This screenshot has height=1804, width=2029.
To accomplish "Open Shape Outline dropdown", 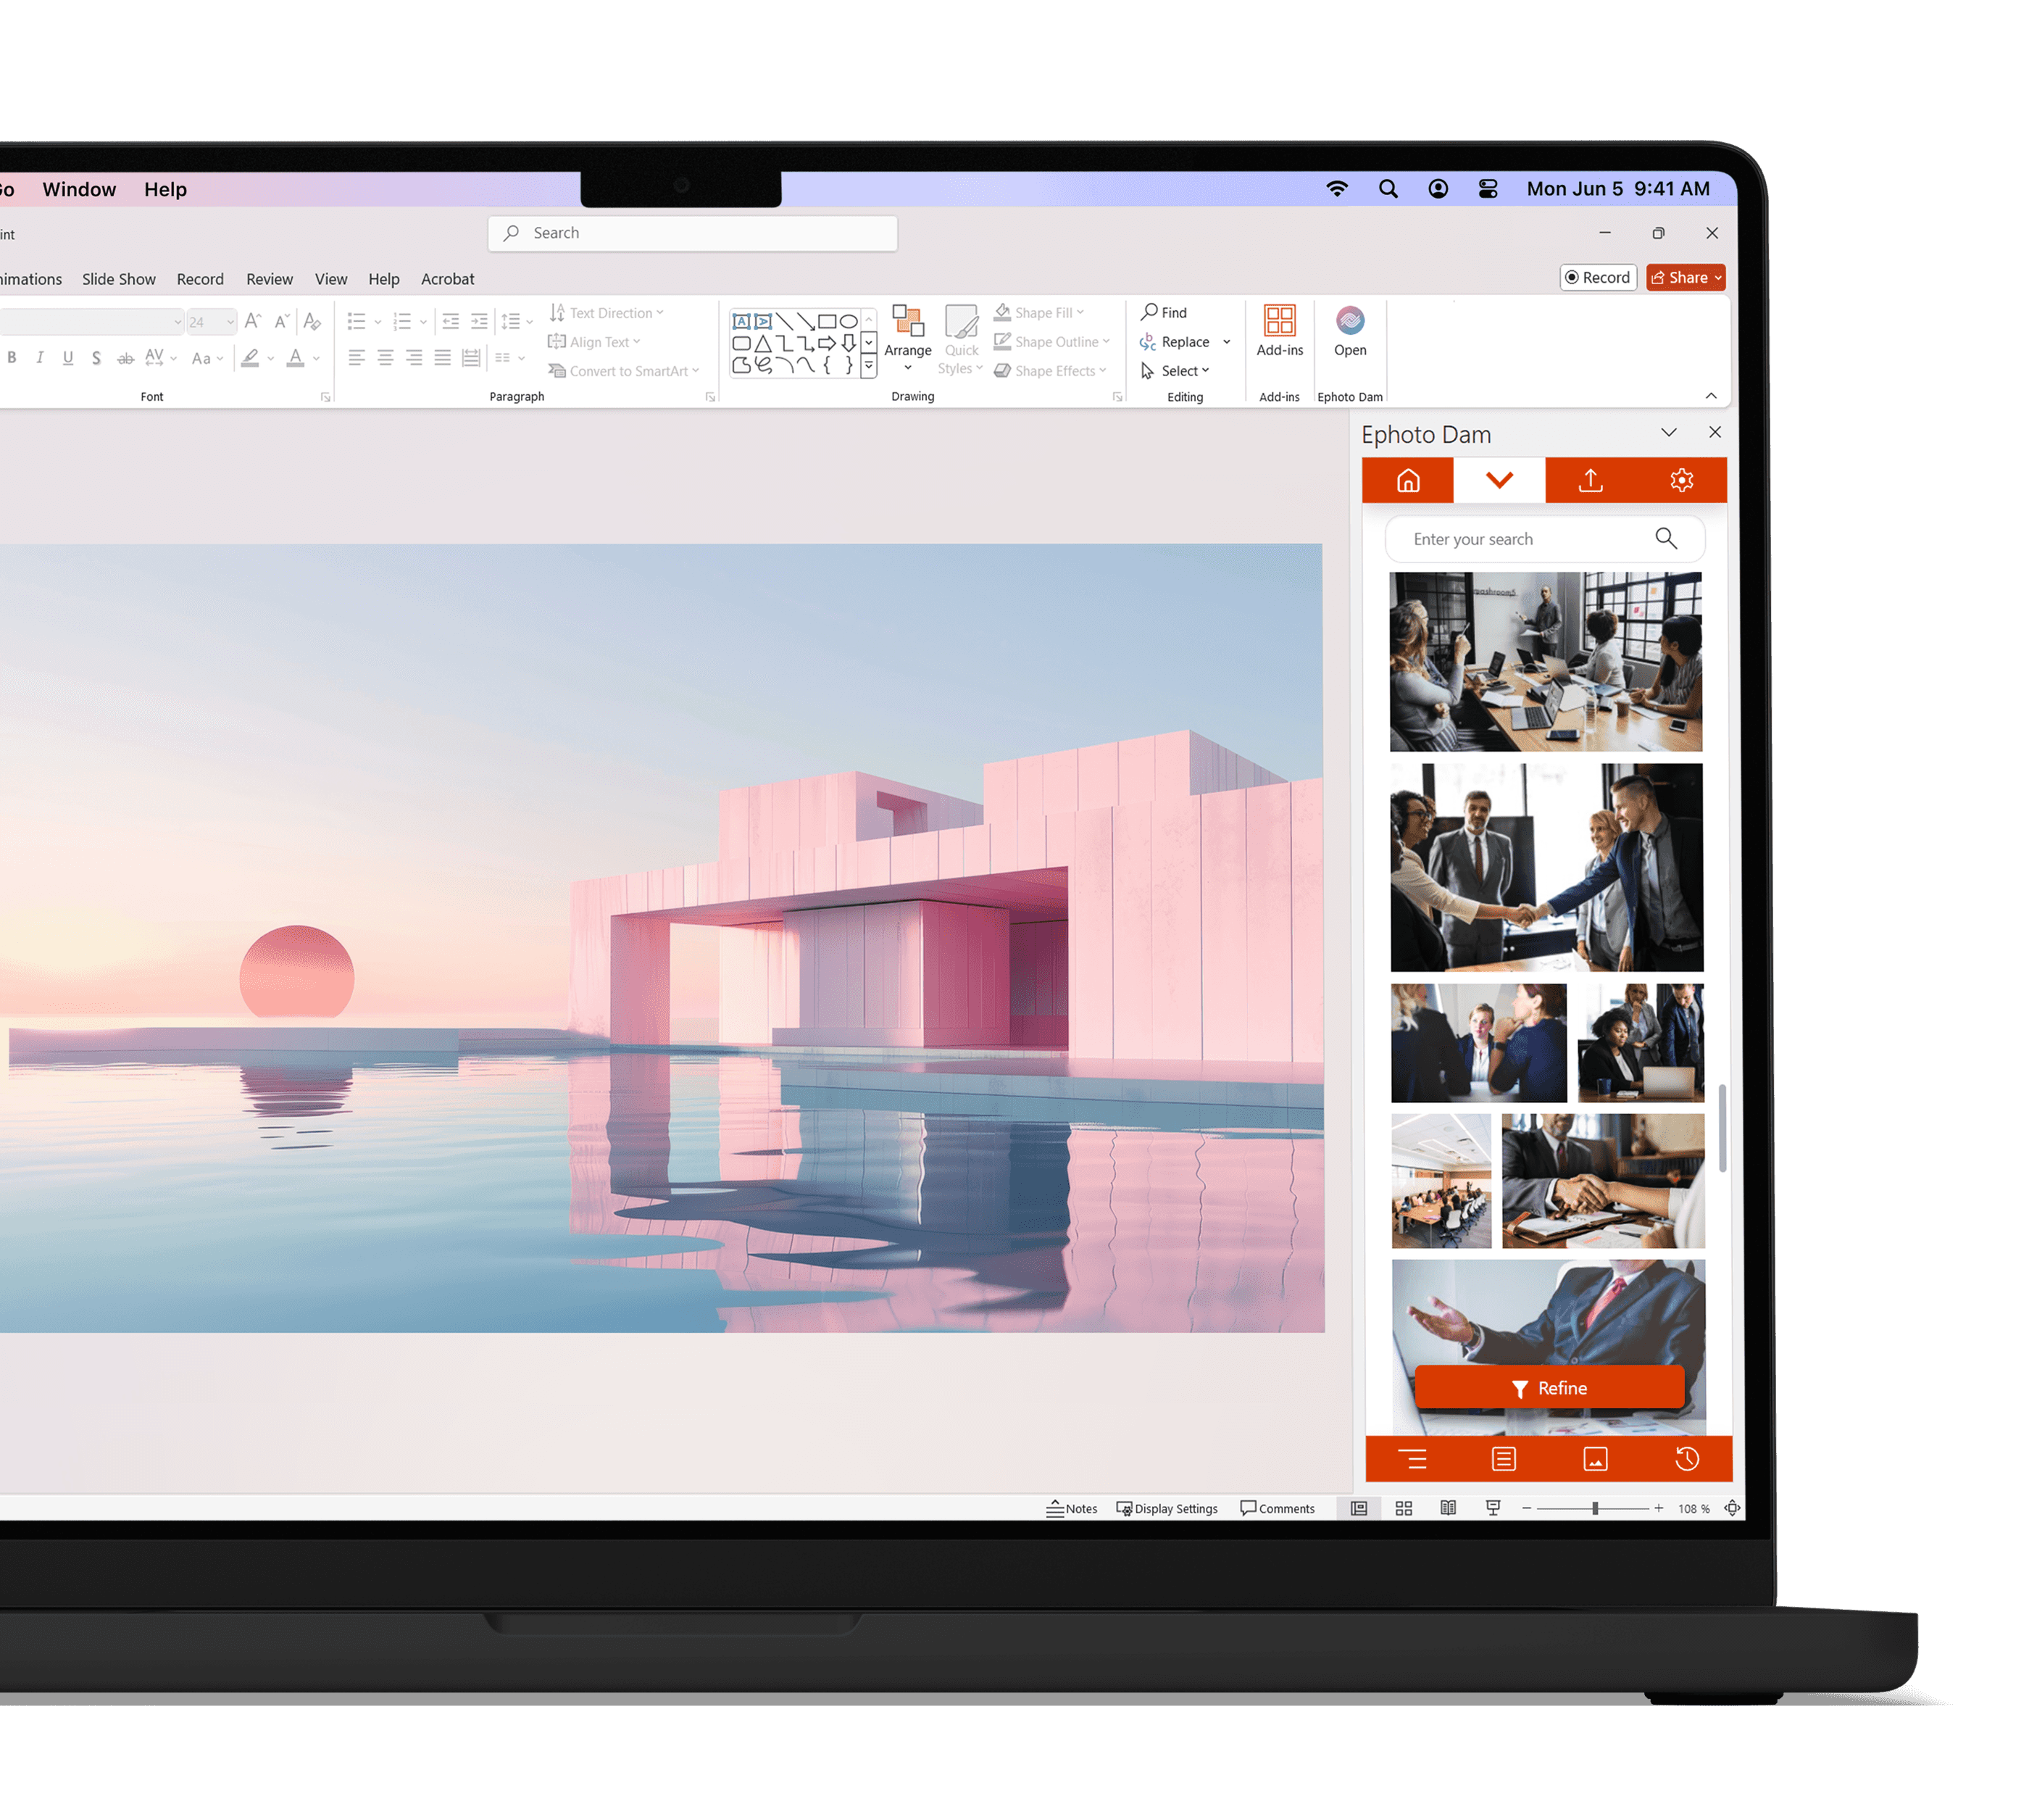I will click(x=1052, y=341).
